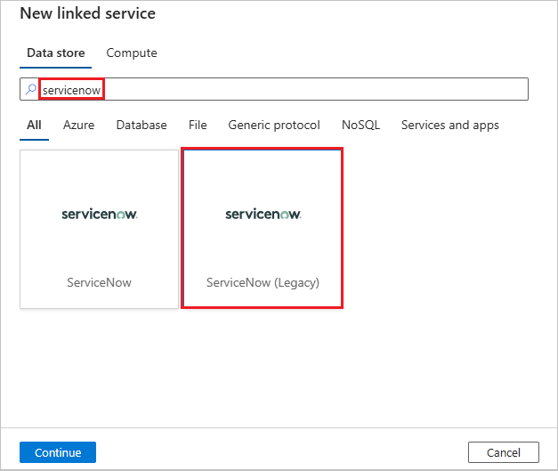Click the logo in ServiceNow (Legacy) tile
The height and width of the screenshot is (471, 558).
(x=263, y=214)
